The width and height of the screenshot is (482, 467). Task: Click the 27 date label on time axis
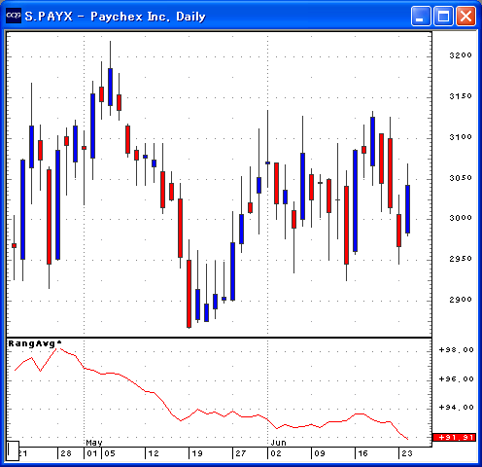point(241,453)
